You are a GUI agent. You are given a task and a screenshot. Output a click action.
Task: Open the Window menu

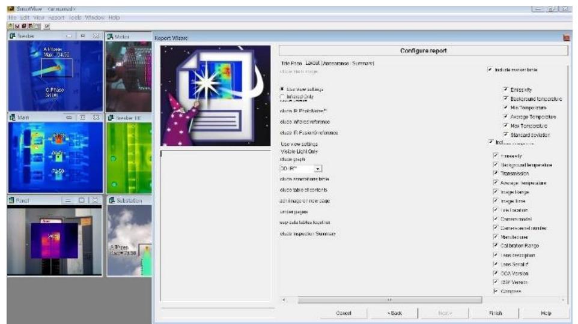click(95, 17)
